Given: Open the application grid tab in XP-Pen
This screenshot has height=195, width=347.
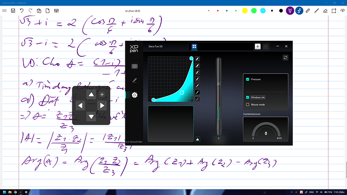Looking at the screenshot, I should 194,46.
